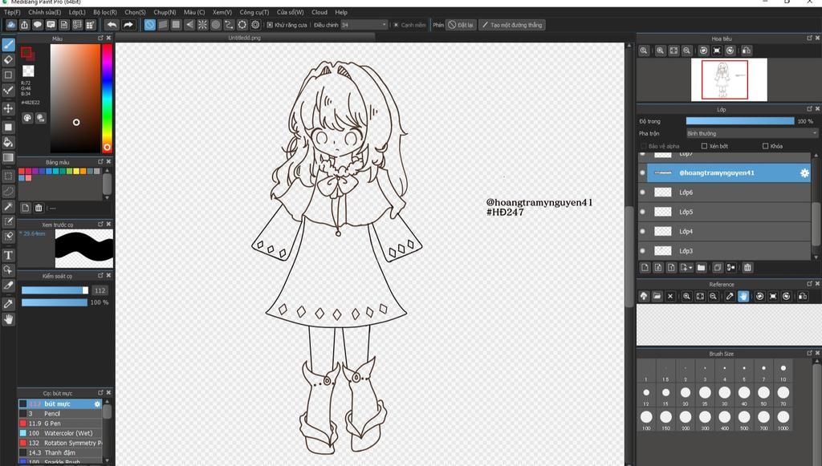The width and height of the screenshot is (822, 466).
Task: Click the Đặt lại reset button
Action: [461, 25]
